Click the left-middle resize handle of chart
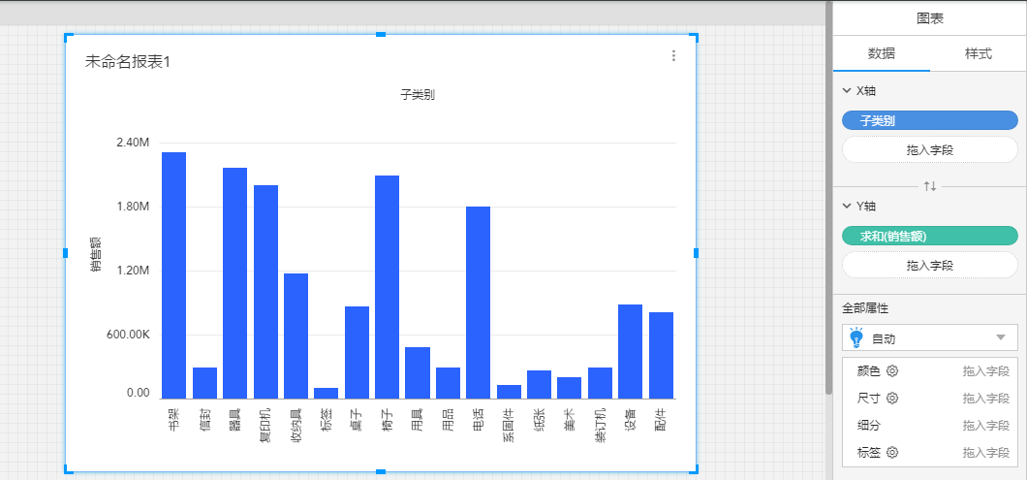This screenshot has width=1027, height=480. (x=65, y=252)
